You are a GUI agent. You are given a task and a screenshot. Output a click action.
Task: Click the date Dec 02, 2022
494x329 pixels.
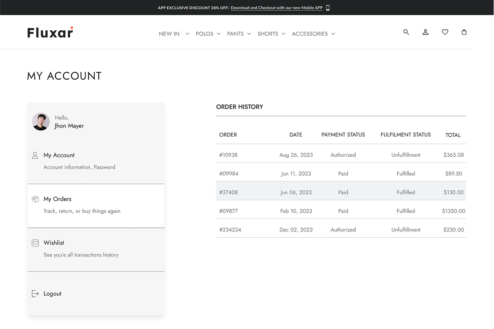click(296, 230)
